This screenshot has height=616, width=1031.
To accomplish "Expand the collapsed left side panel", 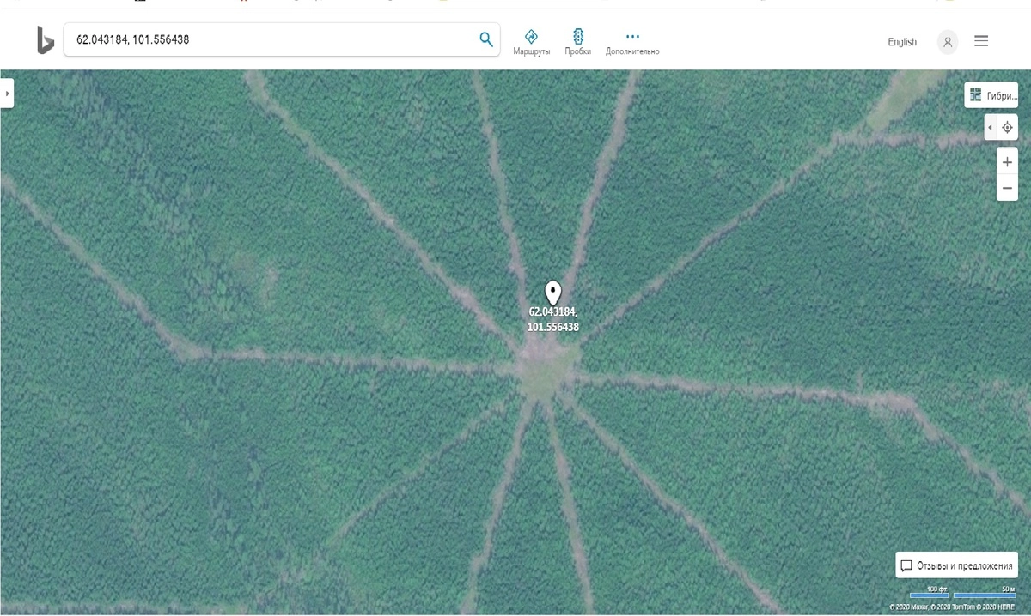I will point(7,93).
